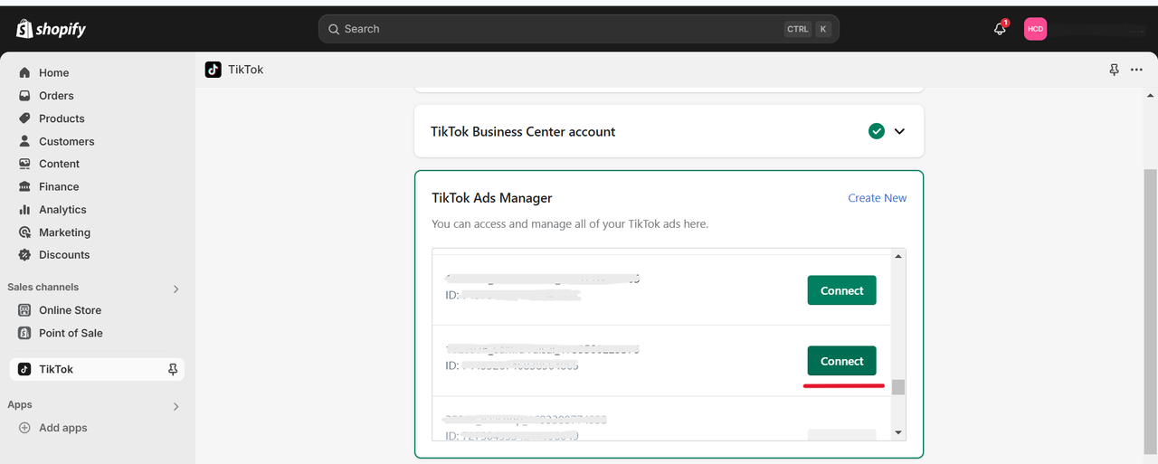The width and height of the screenshot is (1158, 464).
Task: Click the Add apps plus icon
Action: [x=24, y=428]
